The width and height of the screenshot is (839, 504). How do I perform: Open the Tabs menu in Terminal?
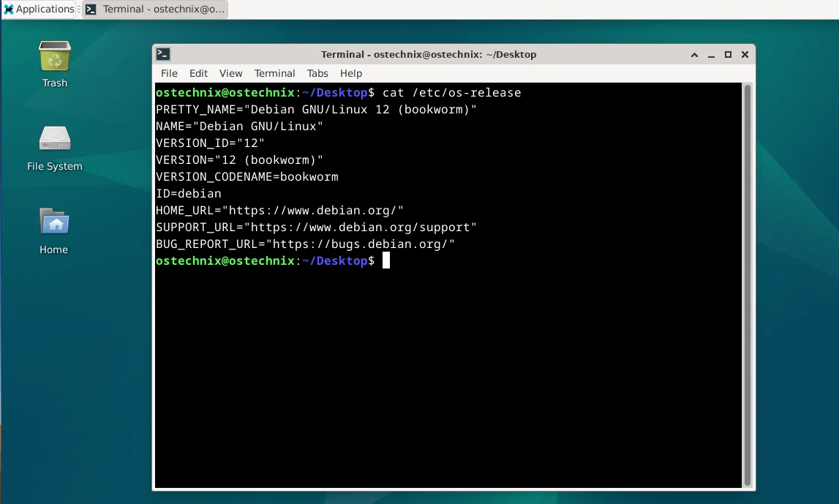pos(317,73)
